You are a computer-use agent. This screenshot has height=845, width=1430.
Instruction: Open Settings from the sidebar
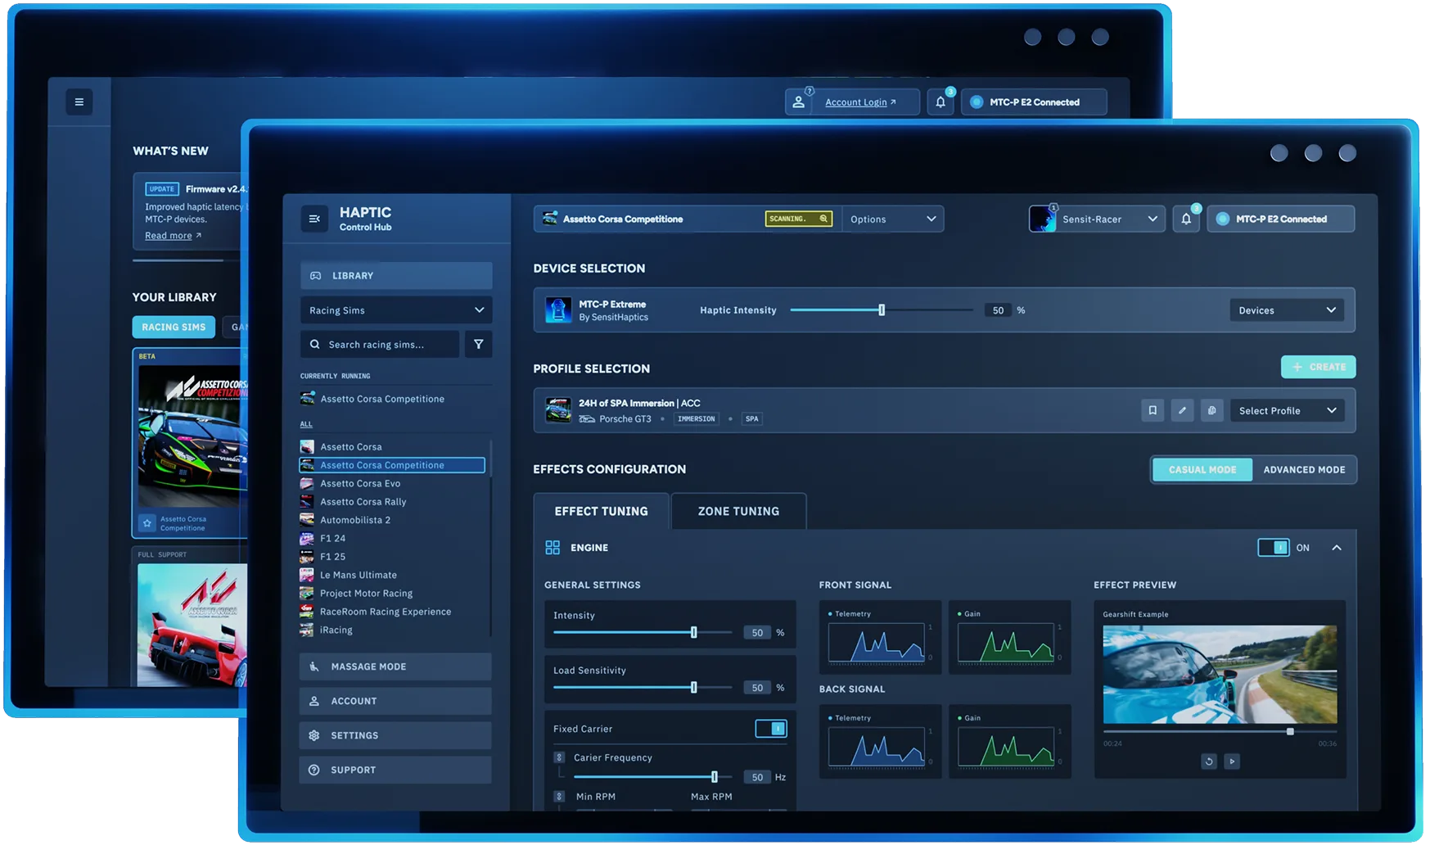tap(395, 735)
